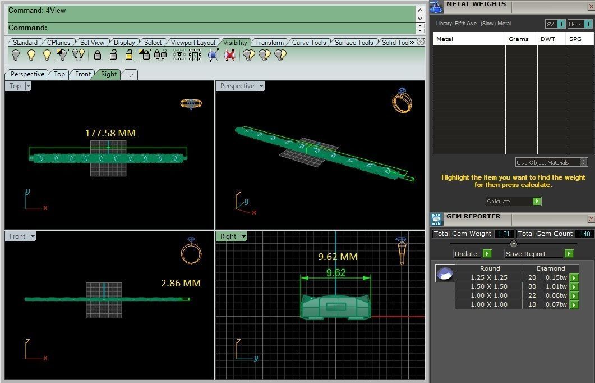Click the Swap Hidden and Visible bulbs icon
Viewport: 595px width, 383px height.
(x=78, y=55)
